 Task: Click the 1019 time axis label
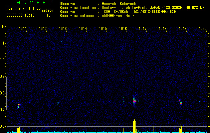(183, 28)
